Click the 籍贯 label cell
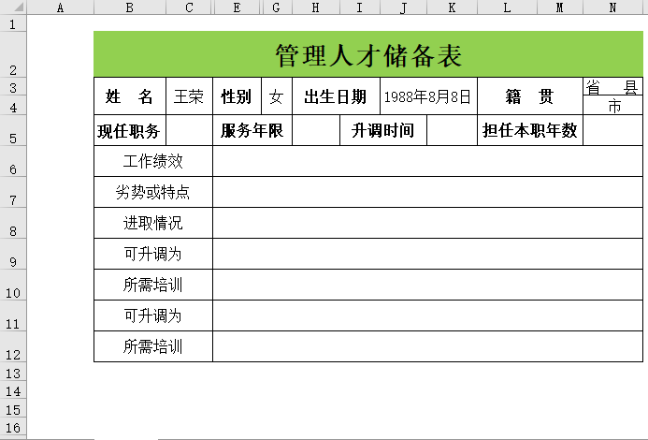 point(529,96)
